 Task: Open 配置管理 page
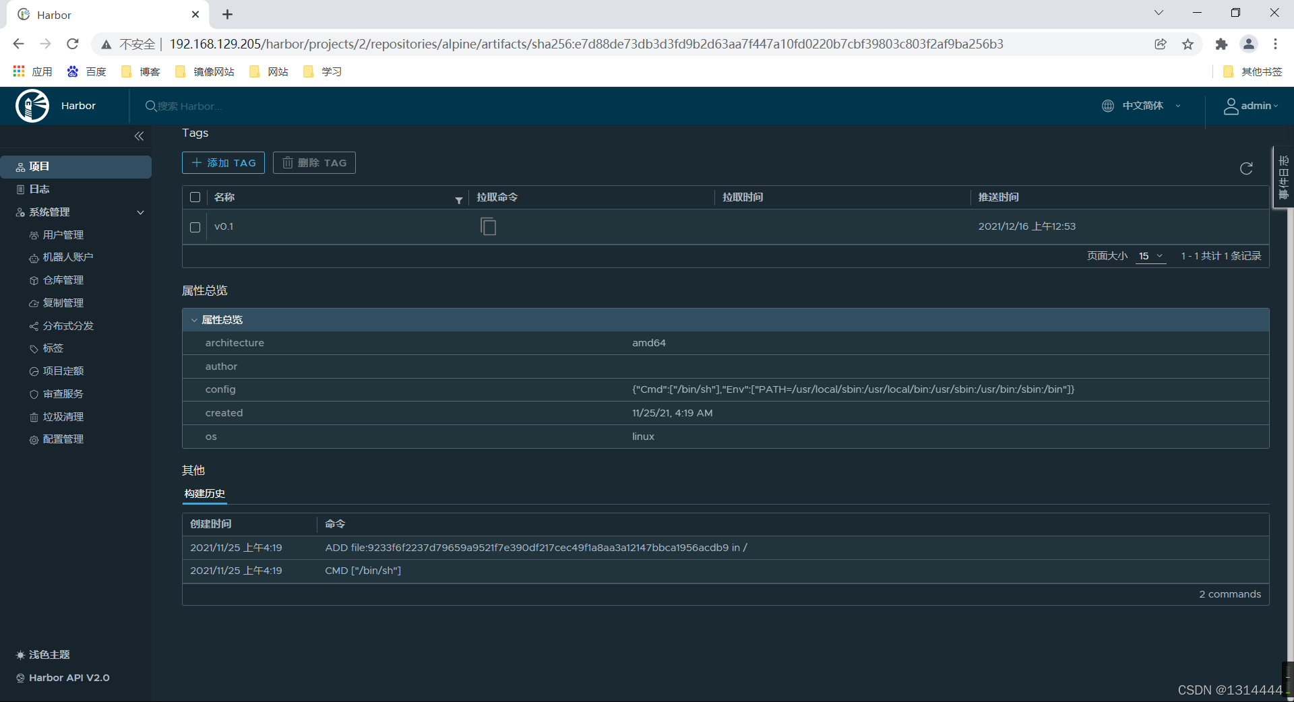pos(63,439)
